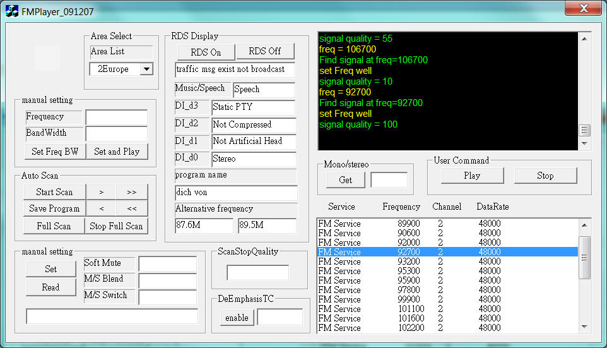Click the Get button for Mono/stereo
This screenshot has height=348, width=607.
(345, 180)
